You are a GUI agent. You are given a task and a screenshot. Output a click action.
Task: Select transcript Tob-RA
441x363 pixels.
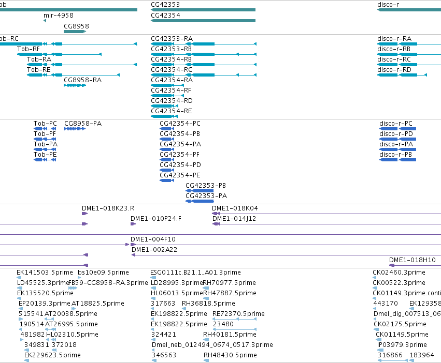pyautogui.click(x=82, y=65)
